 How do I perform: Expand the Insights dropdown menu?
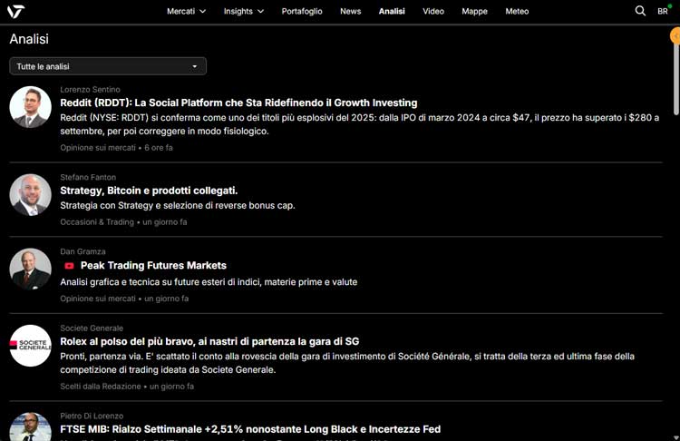tap(243, 11)
